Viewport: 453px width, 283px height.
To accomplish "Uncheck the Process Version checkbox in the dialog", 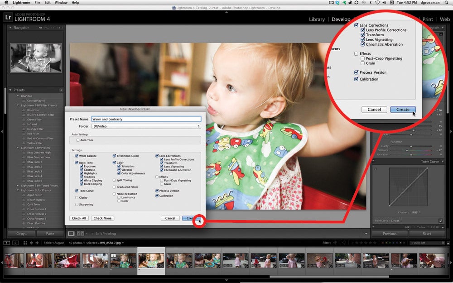I will [157, 191].
